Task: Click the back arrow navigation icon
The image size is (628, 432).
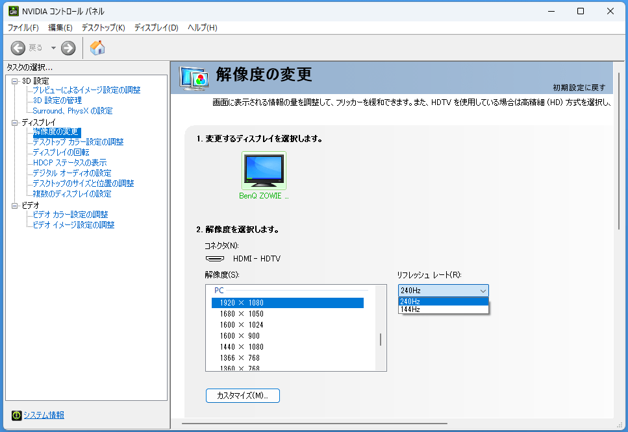Action: [18, 48]
